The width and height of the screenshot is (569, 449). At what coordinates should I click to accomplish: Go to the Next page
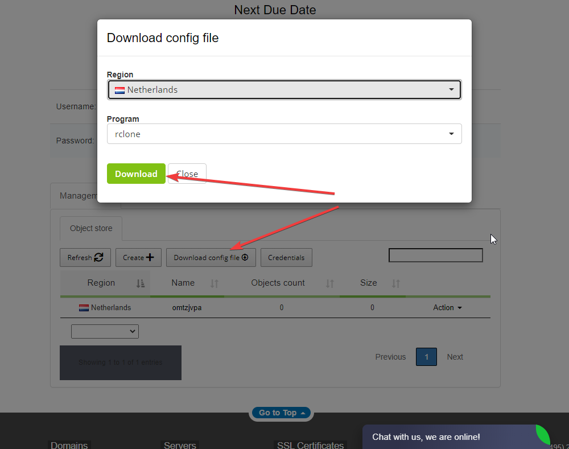455,357
